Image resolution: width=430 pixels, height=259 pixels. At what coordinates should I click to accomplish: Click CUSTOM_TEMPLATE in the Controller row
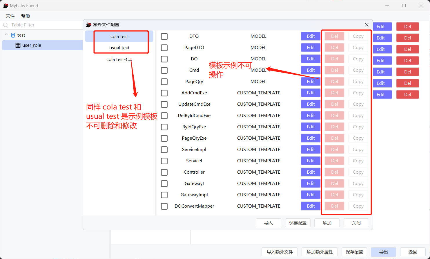[259, 172]
